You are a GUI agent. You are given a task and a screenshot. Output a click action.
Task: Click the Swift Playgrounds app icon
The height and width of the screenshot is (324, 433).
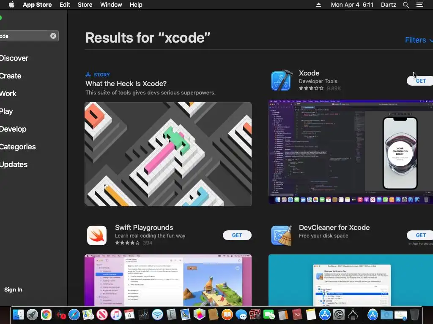[x=97, y=235]
